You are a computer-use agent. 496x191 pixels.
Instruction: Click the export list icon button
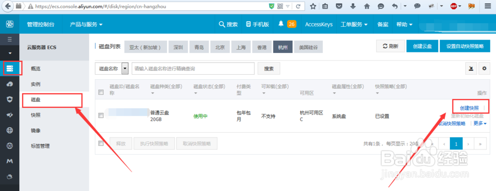coord(471,68)
